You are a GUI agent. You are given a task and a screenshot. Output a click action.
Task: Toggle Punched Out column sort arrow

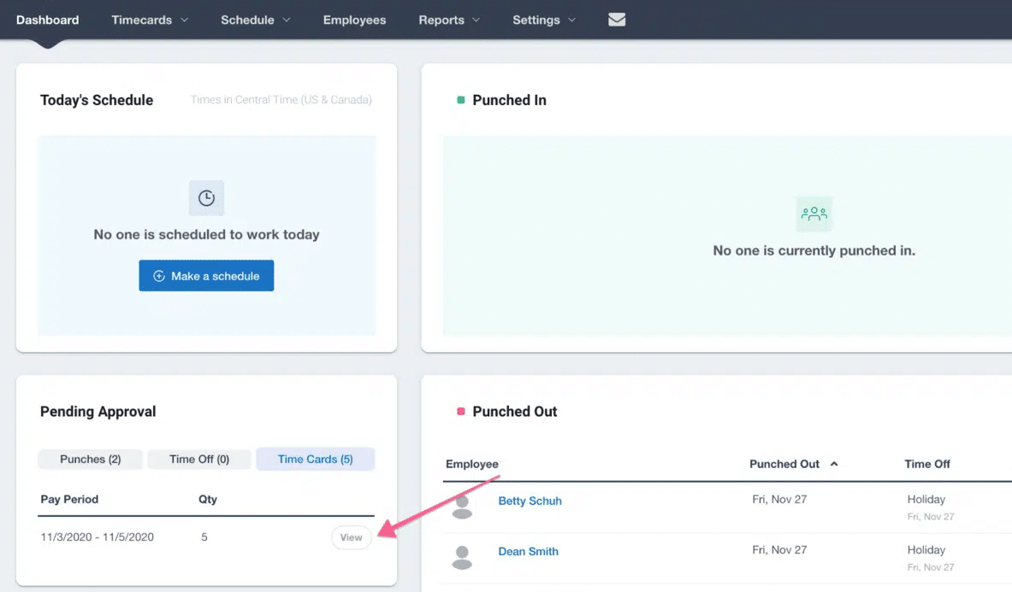point(834,464)
